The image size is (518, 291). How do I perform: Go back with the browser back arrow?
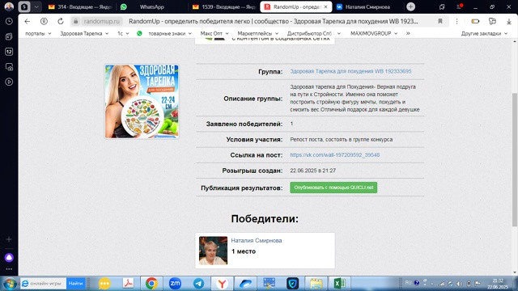[x=27, y=22]
